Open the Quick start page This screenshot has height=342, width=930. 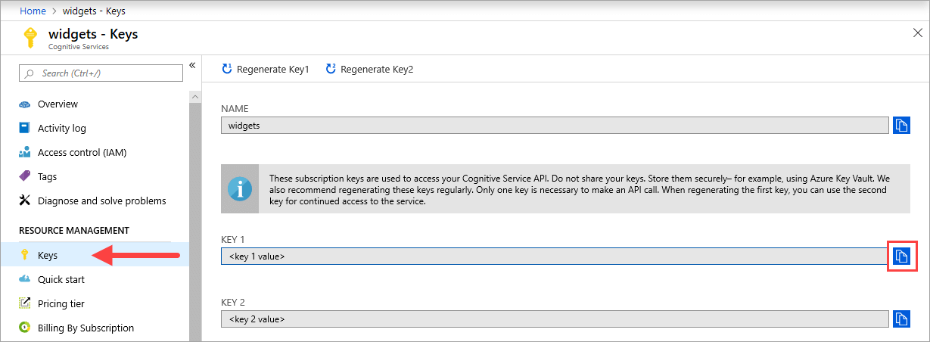pyautogui.click(x=61, y=280)
